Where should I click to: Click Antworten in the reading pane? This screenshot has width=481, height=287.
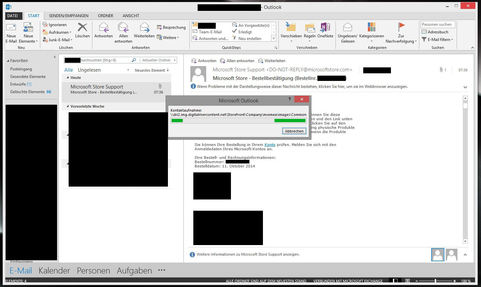(x=204, y=61)
